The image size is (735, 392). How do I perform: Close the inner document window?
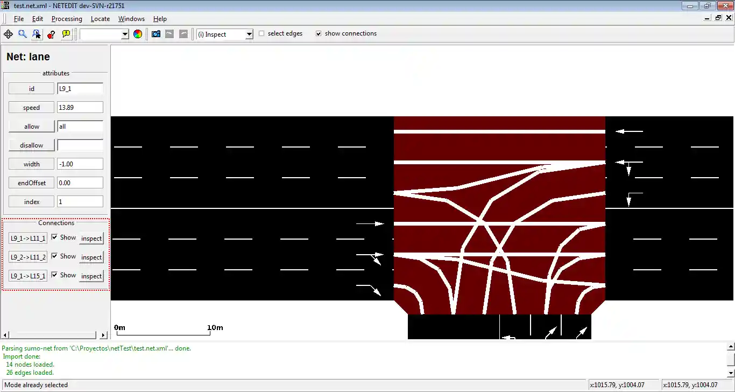tap(728, 18)
